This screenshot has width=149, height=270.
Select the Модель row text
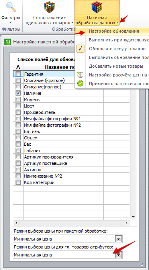(32, 100)
